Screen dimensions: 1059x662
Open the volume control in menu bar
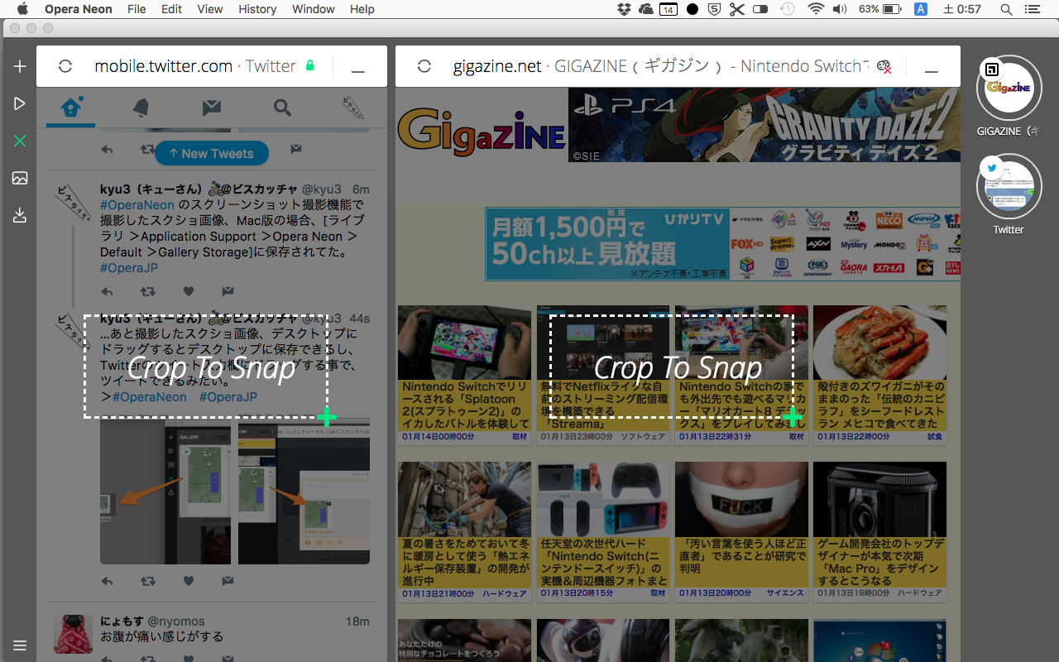click(839, 9)
